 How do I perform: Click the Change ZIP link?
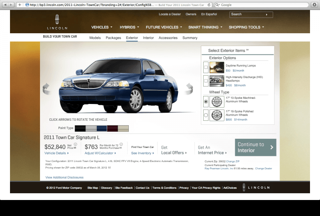[233, 161]
